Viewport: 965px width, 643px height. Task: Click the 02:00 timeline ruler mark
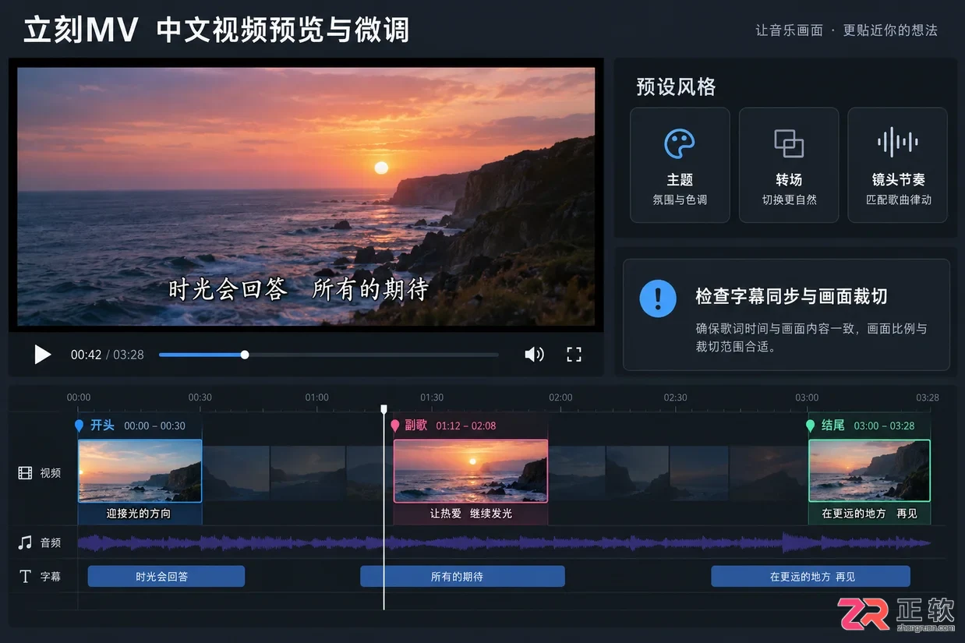pyautogui.click(x=560, y=397)
